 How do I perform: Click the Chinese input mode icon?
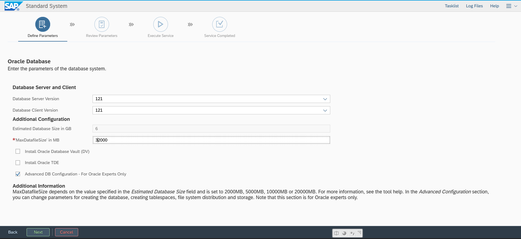point(336,233)
